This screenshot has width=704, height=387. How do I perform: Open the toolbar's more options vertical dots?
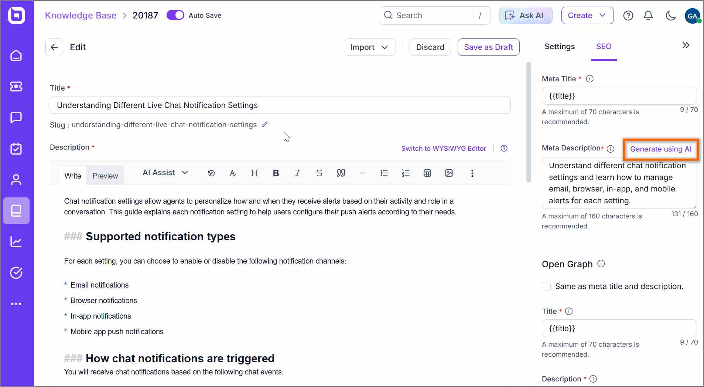coord(472,173)
